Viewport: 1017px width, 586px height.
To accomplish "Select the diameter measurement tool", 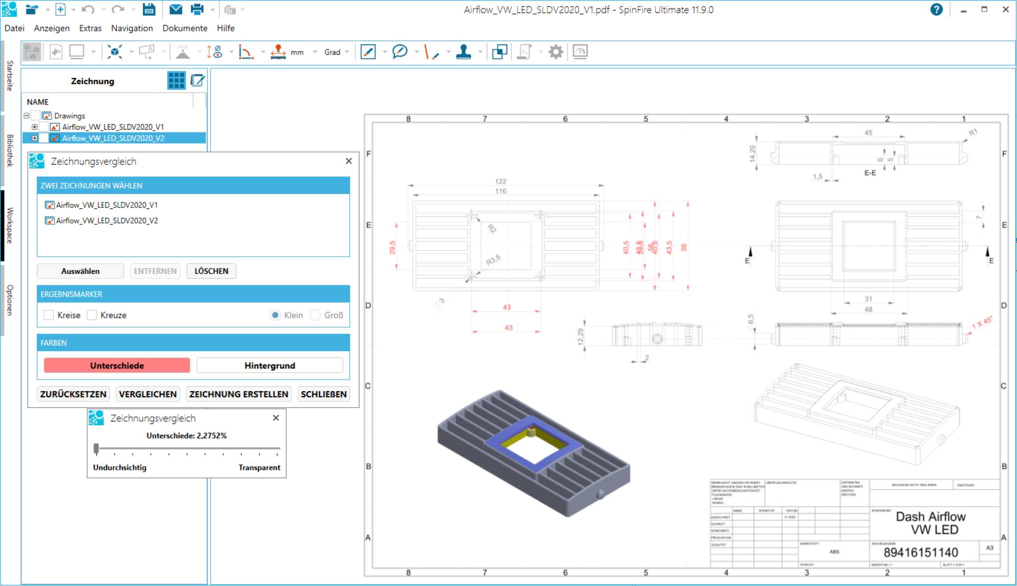I will click(x=215, y=52).
